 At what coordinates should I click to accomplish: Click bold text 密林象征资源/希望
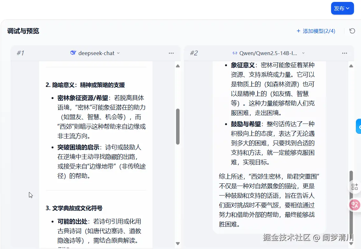[83, 98]
